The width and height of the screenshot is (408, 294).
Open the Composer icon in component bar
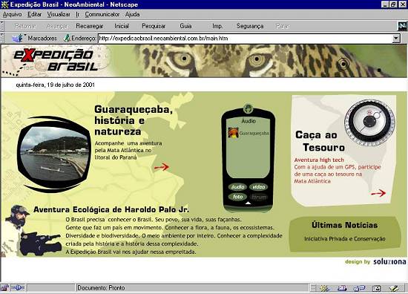pos(395,288)
